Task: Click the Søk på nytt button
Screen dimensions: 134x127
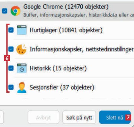Action: (79, 117)
